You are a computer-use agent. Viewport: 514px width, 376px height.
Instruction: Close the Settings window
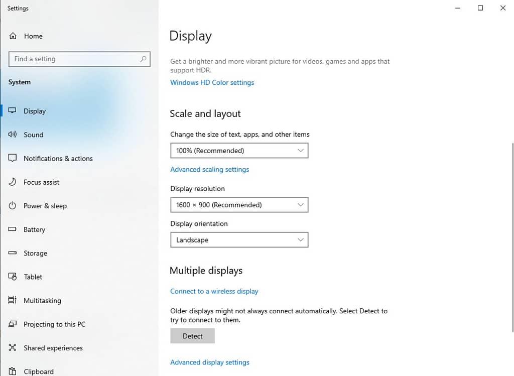(x=503, y=8)
